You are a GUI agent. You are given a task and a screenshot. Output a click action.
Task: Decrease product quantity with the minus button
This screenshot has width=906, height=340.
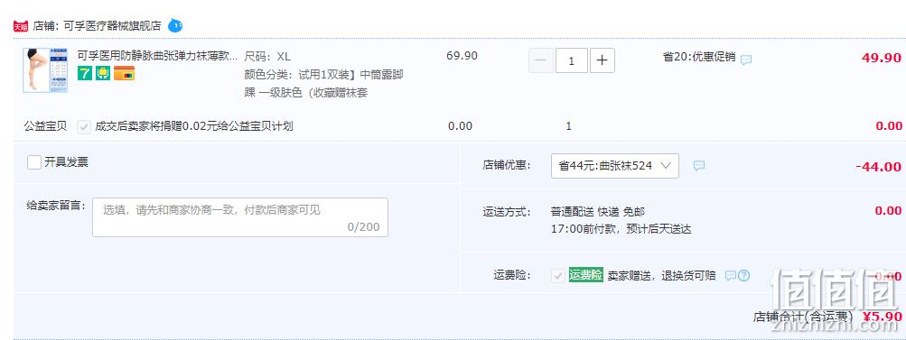541,60
